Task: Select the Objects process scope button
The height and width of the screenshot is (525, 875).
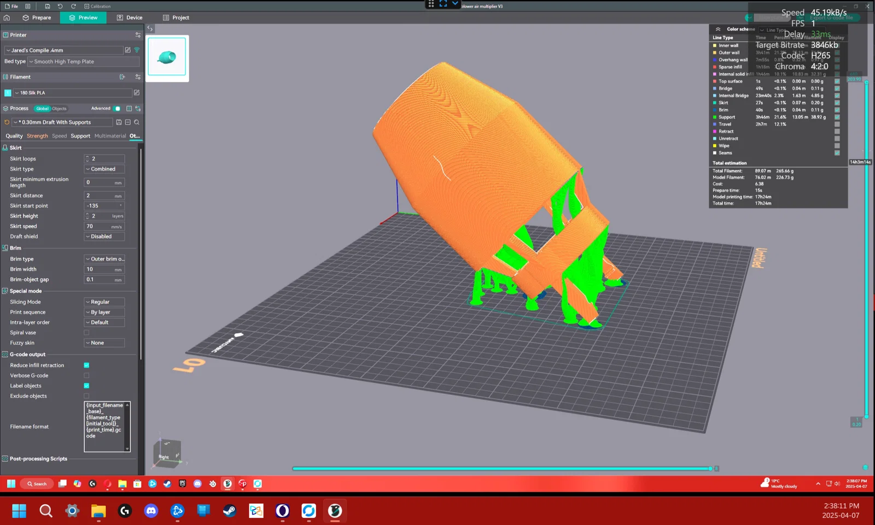Action: [59, 109]
